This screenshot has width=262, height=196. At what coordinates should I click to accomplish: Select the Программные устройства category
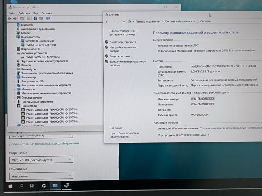coord(37,102)
